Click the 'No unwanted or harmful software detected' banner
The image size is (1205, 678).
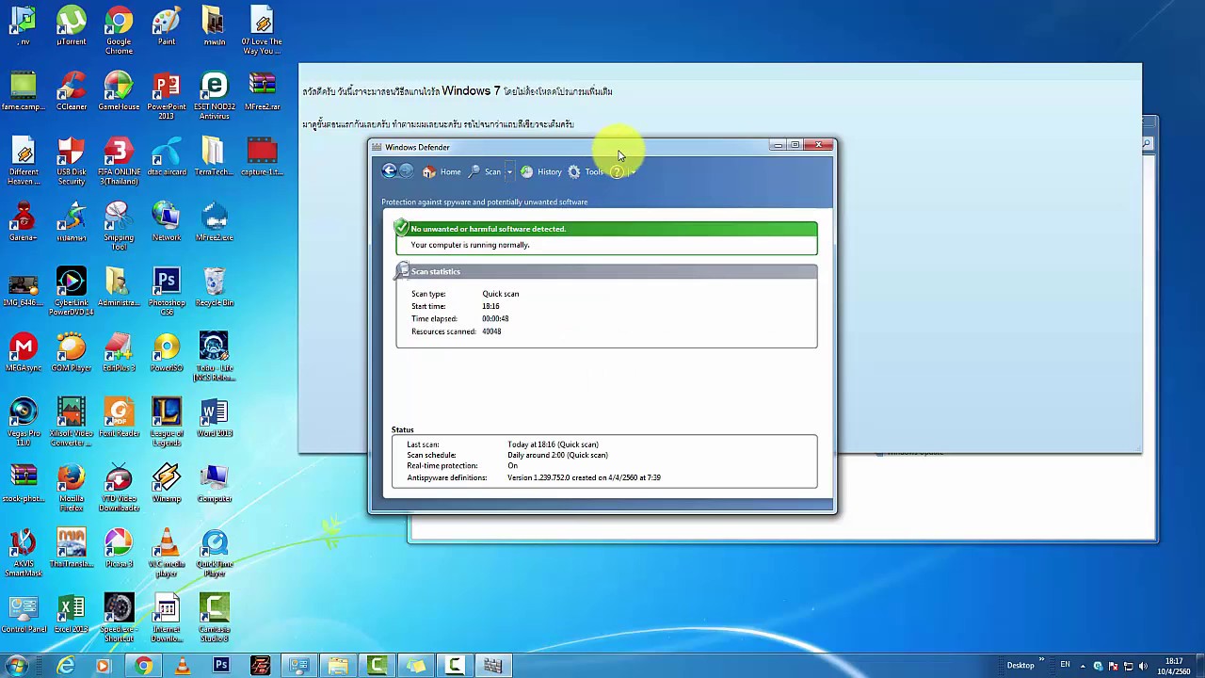click(606, 229)
